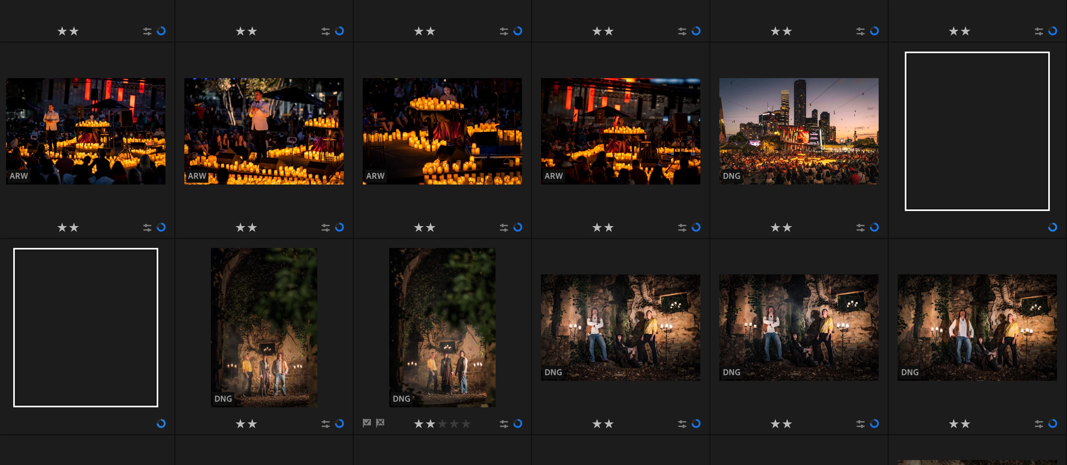The height and width of the screenshot is (465, 1067).
Task: Click the ARW badge on the first stage photo
Action: coord(19,176)
